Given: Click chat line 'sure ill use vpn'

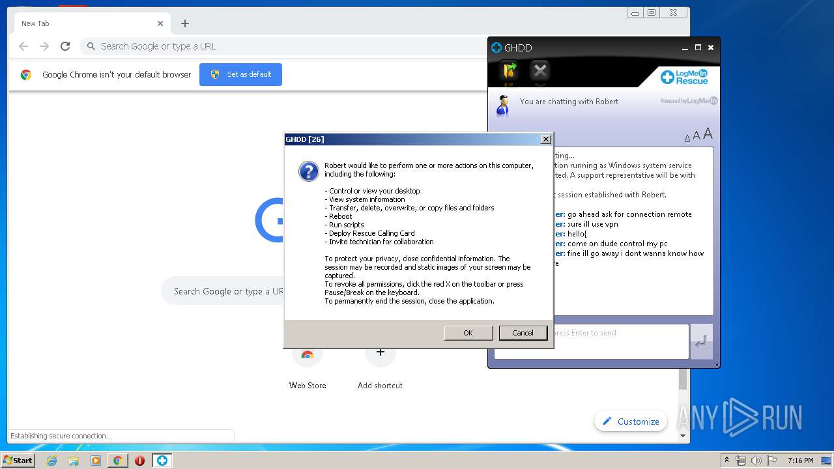Looking at the screenshot, I should 592,224.
